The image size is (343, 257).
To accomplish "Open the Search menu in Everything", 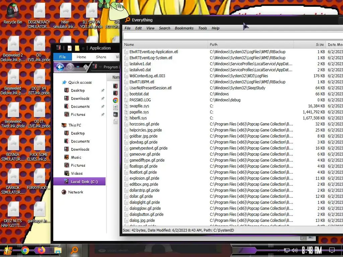I will [165, 28].
